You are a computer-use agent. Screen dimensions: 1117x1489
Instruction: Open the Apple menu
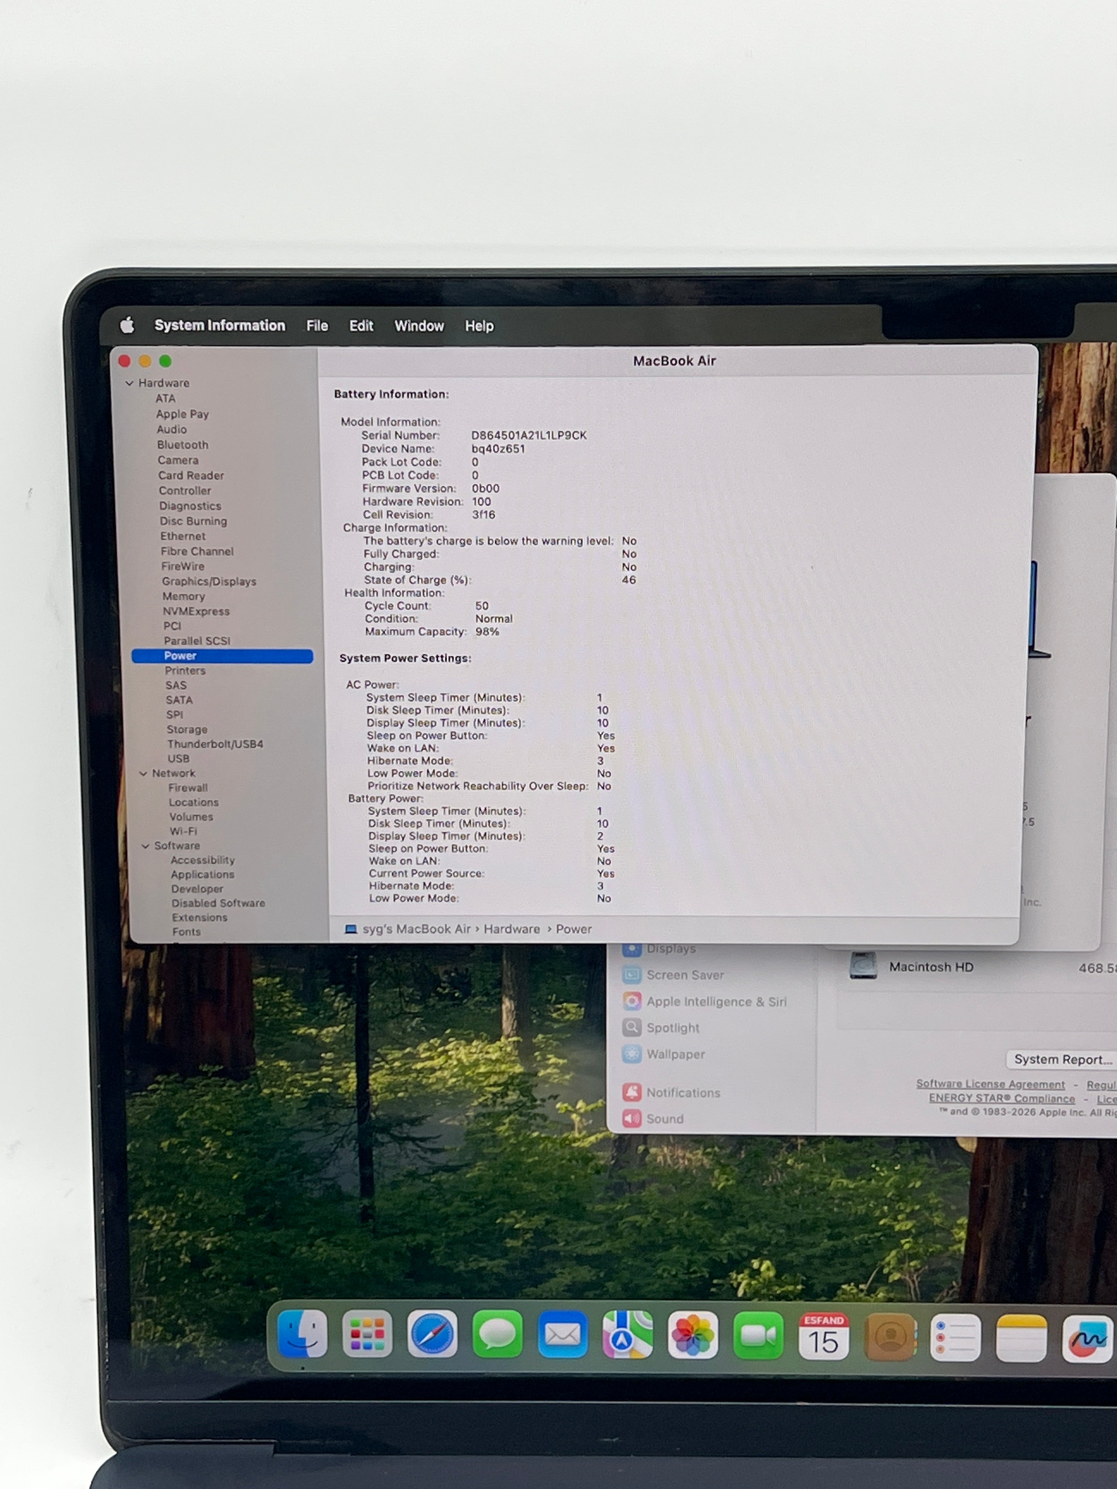click(127, 325)
